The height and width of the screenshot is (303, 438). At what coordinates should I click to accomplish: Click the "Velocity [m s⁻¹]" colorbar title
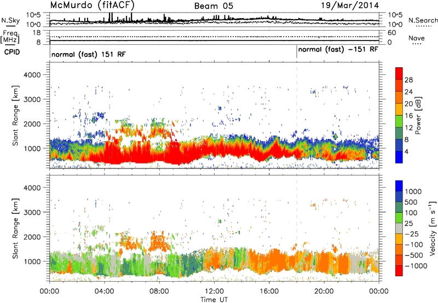[433, 228]
